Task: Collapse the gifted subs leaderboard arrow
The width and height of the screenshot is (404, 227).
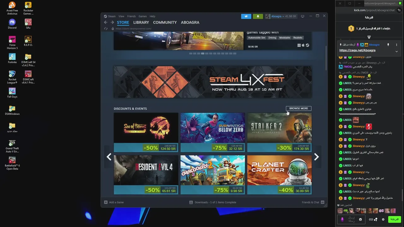Action: tap(369, 37)
